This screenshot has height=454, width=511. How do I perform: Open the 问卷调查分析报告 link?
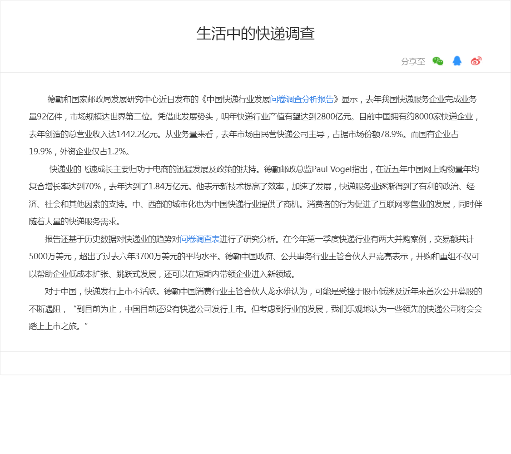[302, 99]
